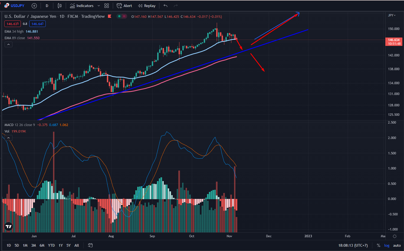Toggle log scale on price axis
The height and width of the screenshot is (251, 404).
pyautogui.click(x=387, y=245)
